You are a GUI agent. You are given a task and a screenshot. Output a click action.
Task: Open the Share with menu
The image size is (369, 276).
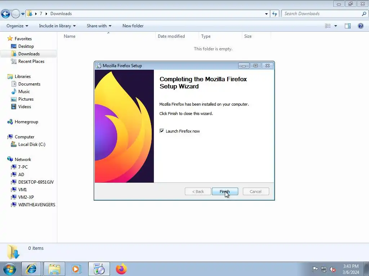[x=99, y=26]
